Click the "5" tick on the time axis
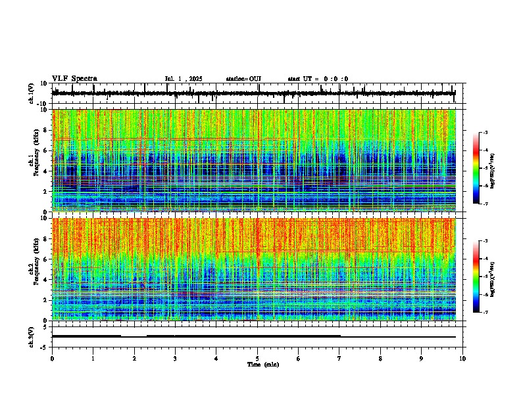Viewport: 521px width, 402px height. pos(257,359)
